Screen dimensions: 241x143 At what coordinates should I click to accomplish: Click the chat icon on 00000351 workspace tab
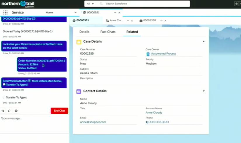coord(84,13)
